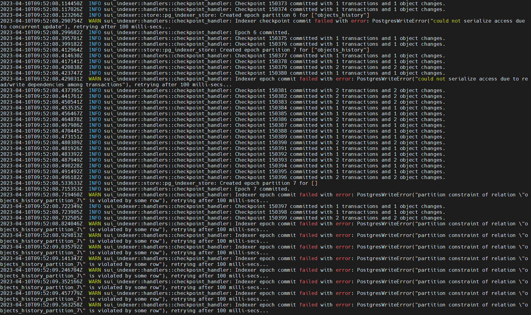Click the 'failed' keyword in the first warning

(x=324, y=21)
